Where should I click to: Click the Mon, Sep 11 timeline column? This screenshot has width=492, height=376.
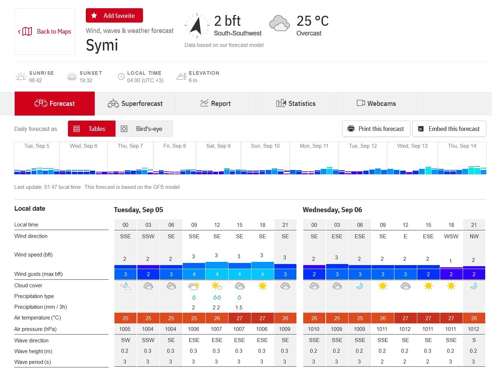tap(314, 158)
